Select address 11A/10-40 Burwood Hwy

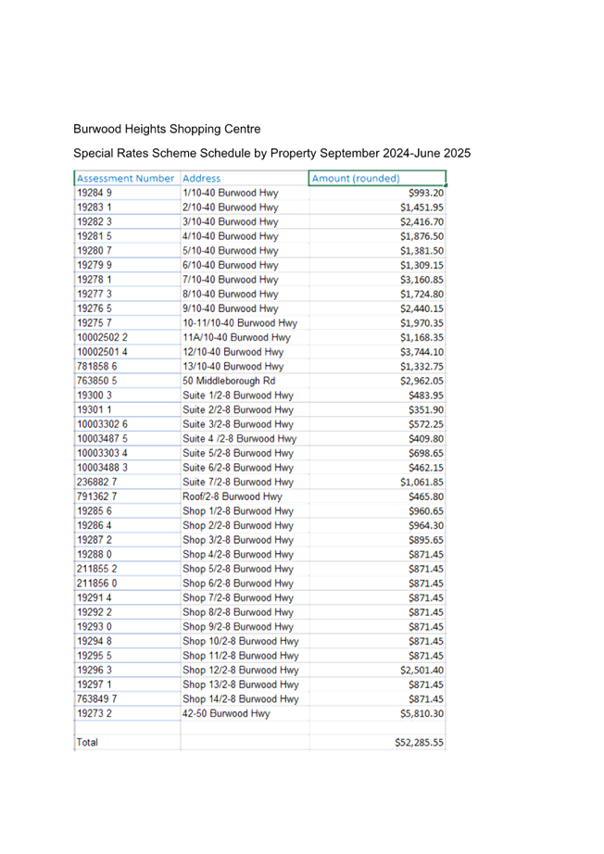tap(236, 337)
